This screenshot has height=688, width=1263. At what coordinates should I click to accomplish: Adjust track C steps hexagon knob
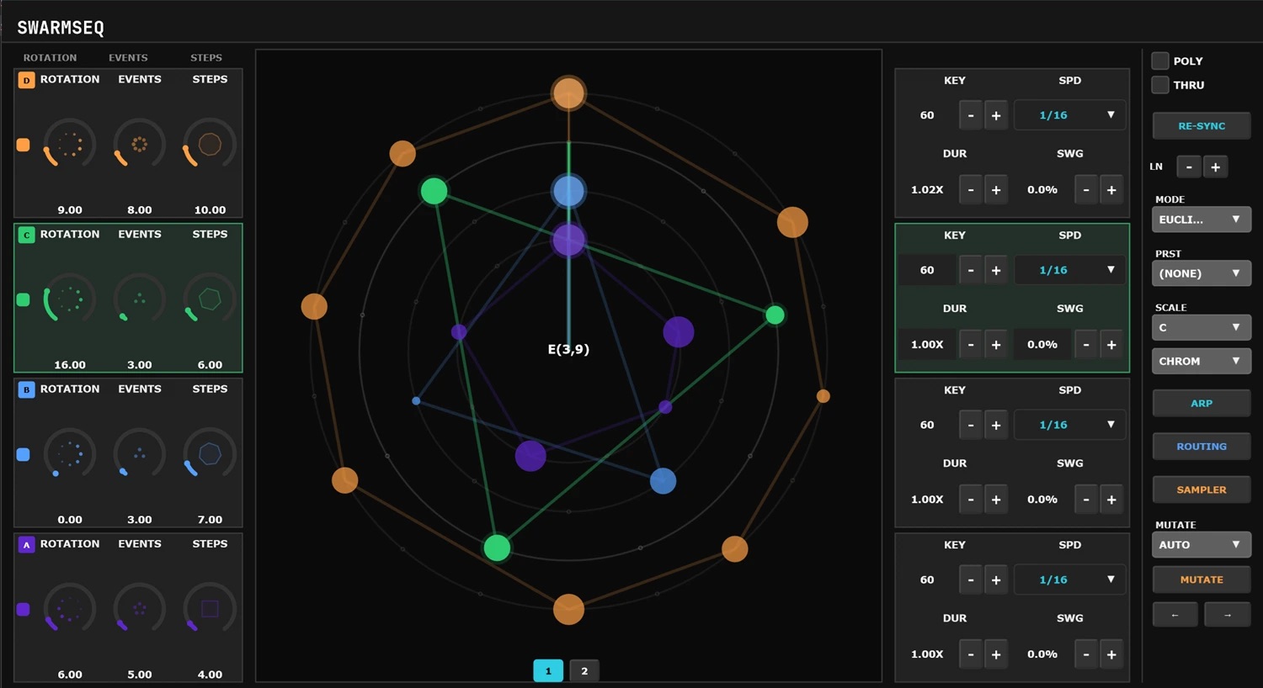click(210, 299)
